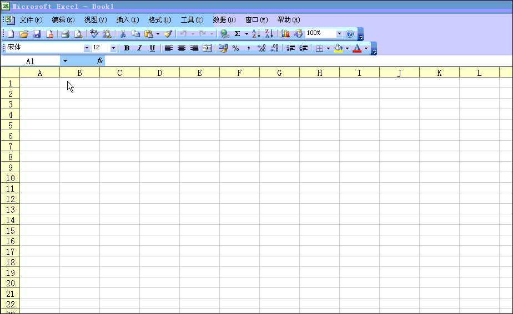The width and height of the screenshot is (513, 314).
Task: Open the zoom percentage dropdown
Action: click(339, 33)
